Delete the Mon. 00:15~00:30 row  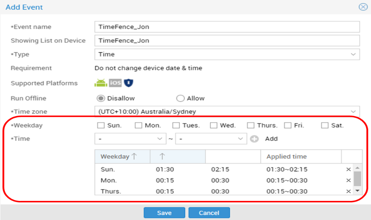pos(348,180)
